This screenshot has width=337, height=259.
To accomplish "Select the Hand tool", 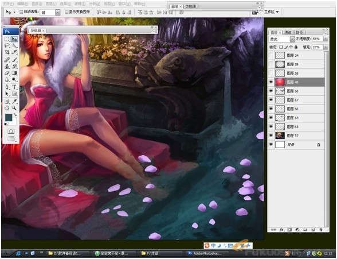I will tap(7, 107).
